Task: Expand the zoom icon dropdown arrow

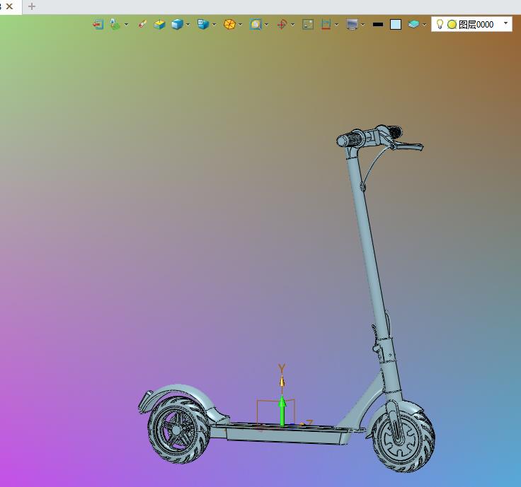Action: click(x=266, y=25)
